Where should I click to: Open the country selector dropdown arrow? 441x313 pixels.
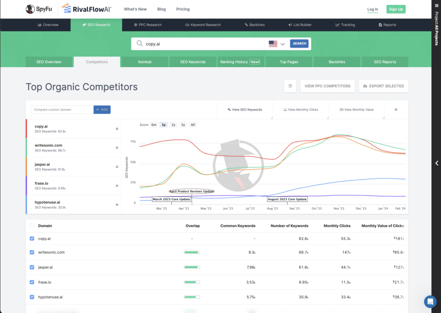click(283, 44)
